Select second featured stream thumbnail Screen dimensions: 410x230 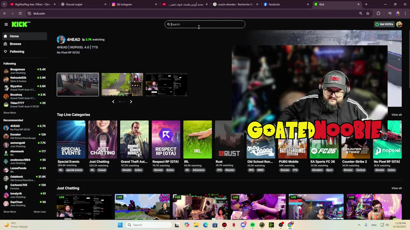point(122,84)
